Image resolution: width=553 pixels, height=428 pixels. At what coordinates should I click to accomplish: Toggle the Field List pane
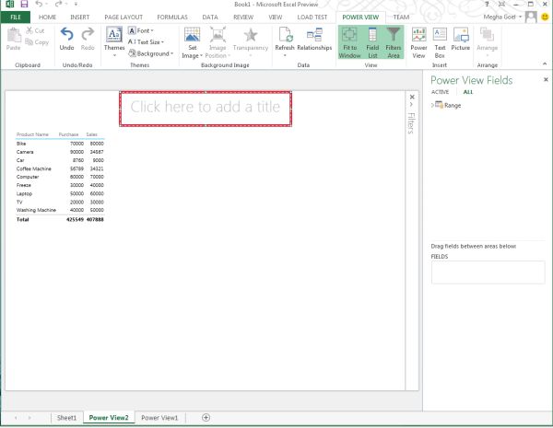click(x=372, y=42)
